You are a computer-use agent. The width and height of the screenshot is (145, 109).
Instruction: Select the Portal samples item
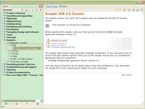tap(15, 53)
